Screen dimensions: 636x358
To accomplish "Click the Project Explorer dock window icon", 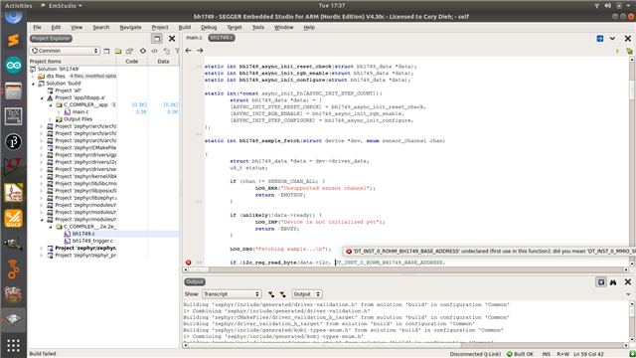I will 157,39.
